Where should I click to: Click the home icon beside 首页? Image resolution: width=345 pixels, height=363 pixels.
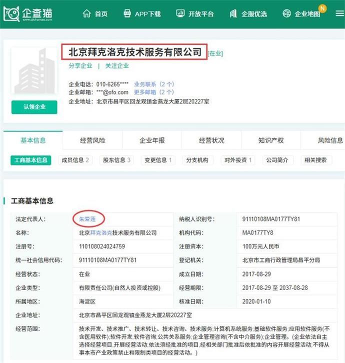(86, 13)
